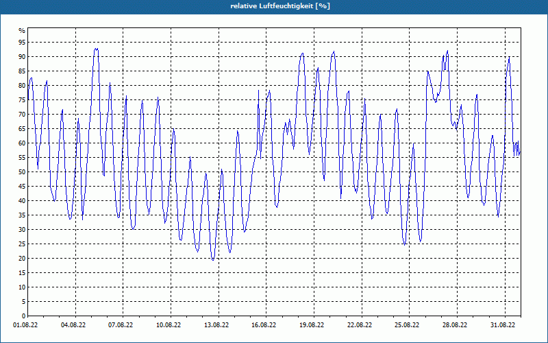The width and height of the screenshot is (548, 343).
Task: Click the y-axis value 85
Action: pyautogui.click(x=22, y=71)
